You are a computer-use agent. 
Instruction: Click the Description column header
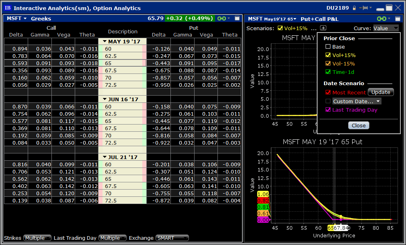pos(123,31)
